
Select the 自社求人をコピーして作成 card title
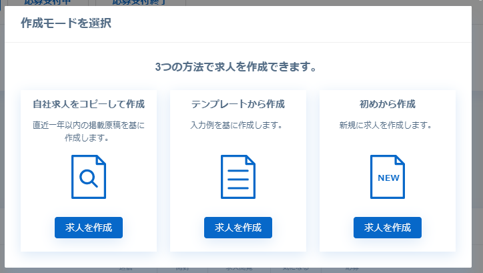click(89, 104)
